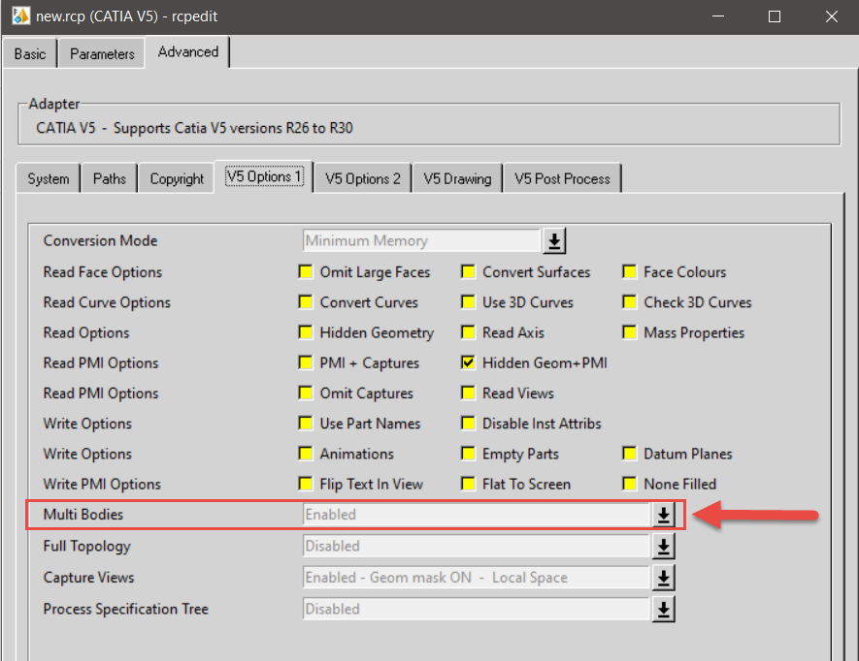Uncheck Hidden Geom+PMI checkbox
Viewport: 859px width, 661px height.
pyautogui.click(x=468, y=362)
